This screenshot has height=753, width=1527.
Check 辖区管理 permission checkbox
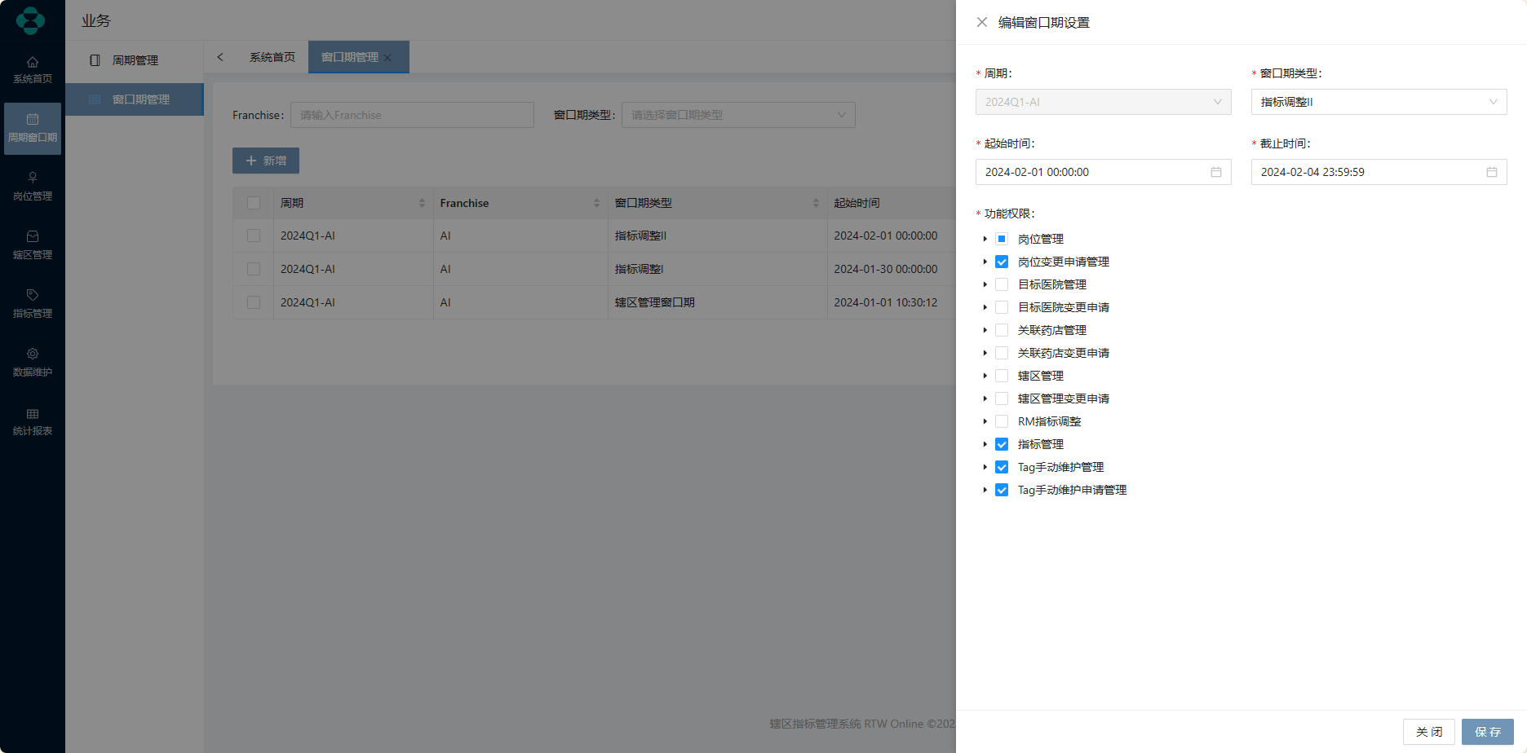coord(1002,376)
